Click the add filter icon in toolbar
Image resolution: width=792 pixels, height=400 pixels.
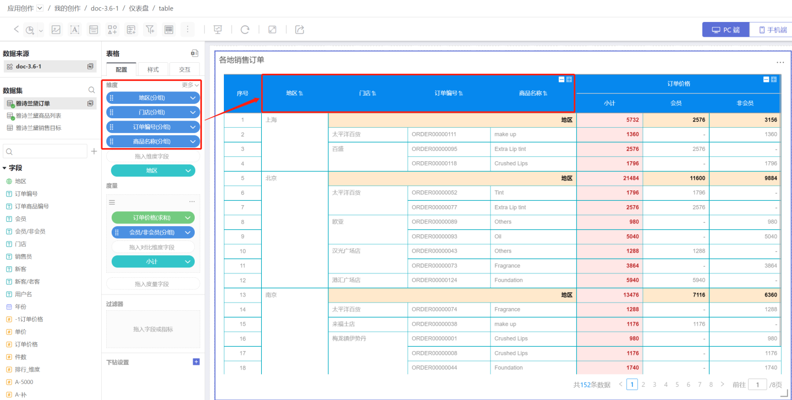point(150,30)
